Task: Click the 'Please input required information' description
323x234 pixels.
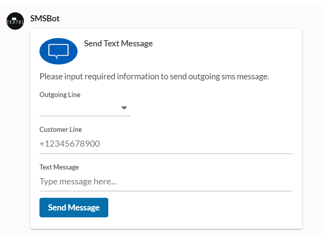Action: click(154, 76)
